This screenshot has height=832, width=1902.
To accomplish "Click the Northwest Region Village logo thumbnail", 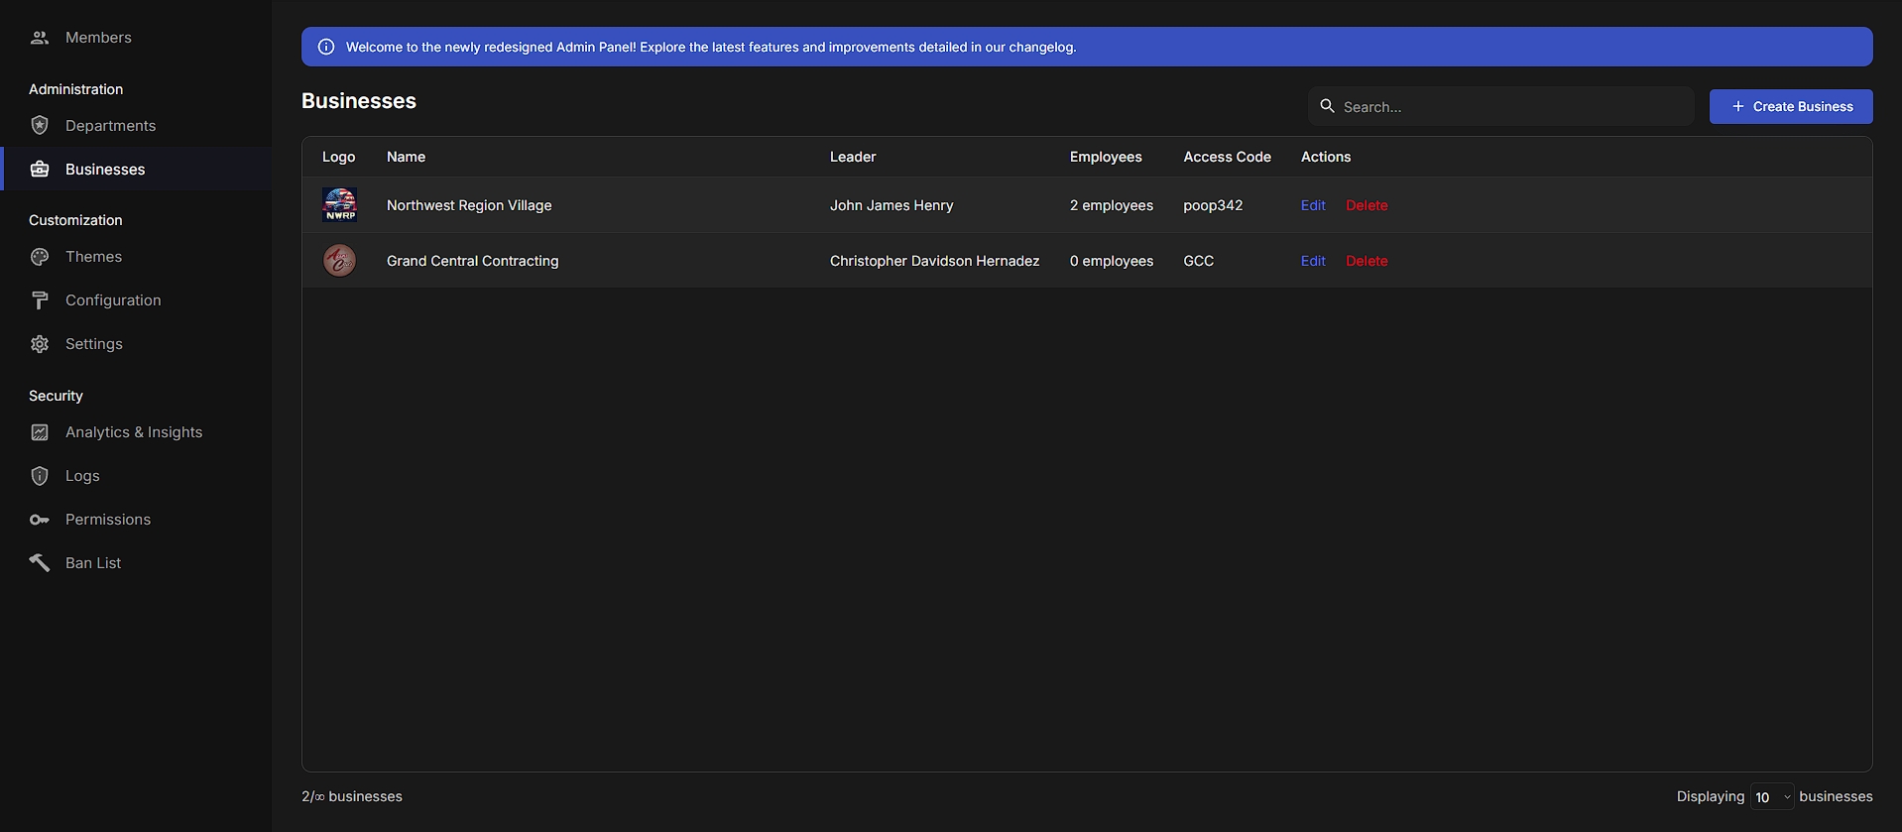I will pyautogui.click(x=340, y=205).
